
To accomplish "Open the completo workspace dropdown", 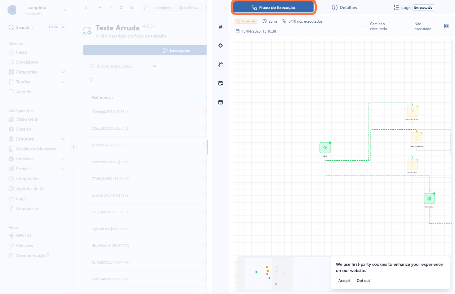I will click(37, 10).
